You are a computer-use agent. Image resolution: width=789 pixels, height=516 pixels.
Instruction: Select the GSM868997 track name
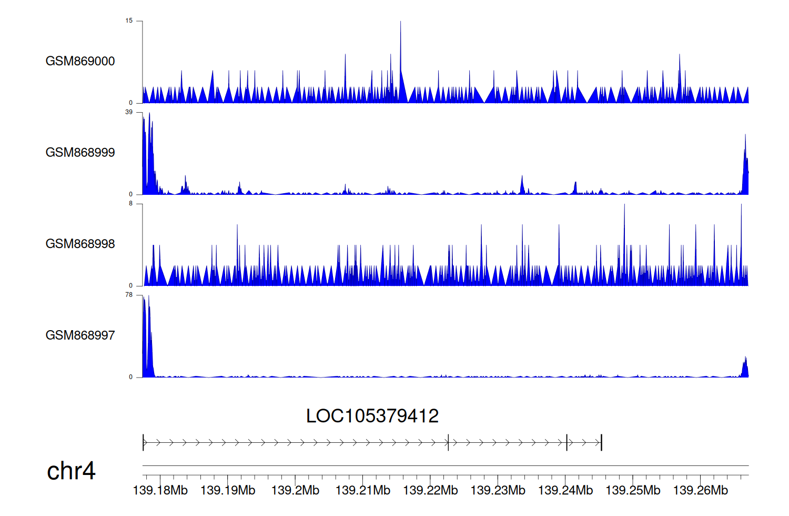coord(80,335)
